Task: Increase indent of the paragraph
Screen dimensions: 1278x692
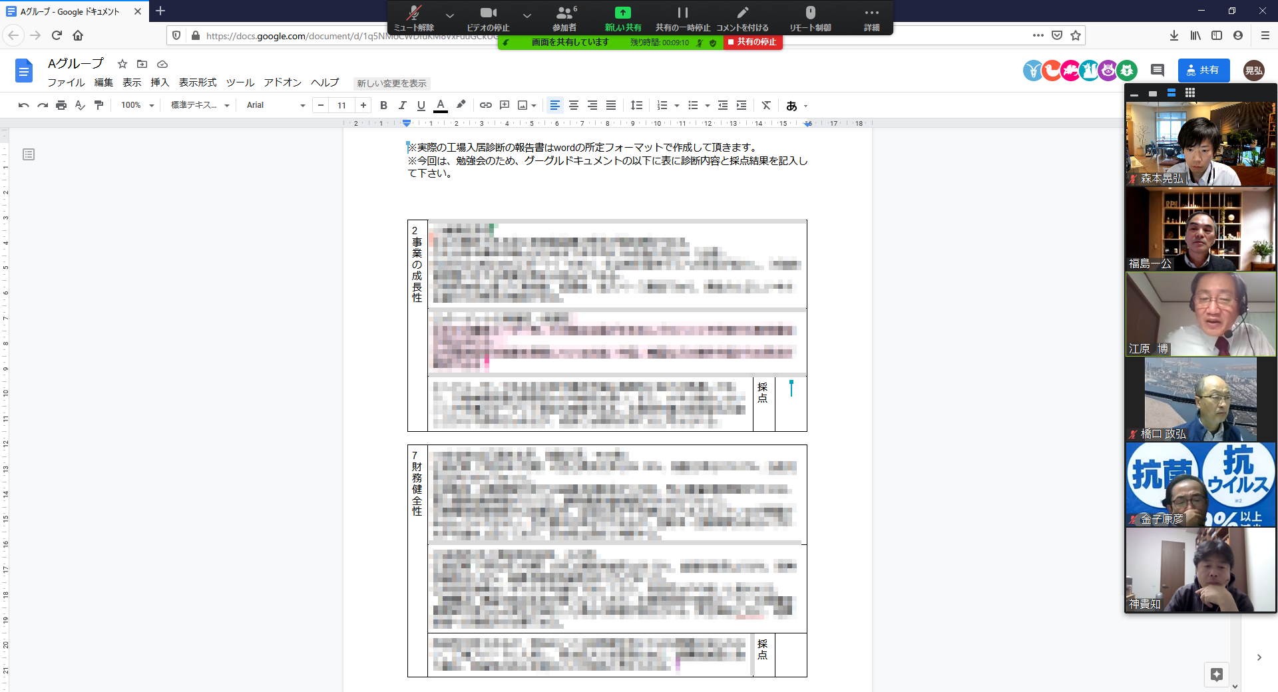Action: [742, 105]
